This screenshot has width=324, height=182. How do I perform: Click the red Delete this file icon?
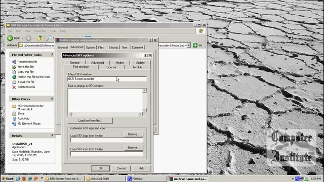[x=14, y=87]
